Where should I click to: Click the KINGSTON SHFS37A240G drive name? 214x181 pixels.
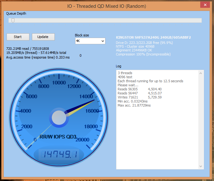153,37
